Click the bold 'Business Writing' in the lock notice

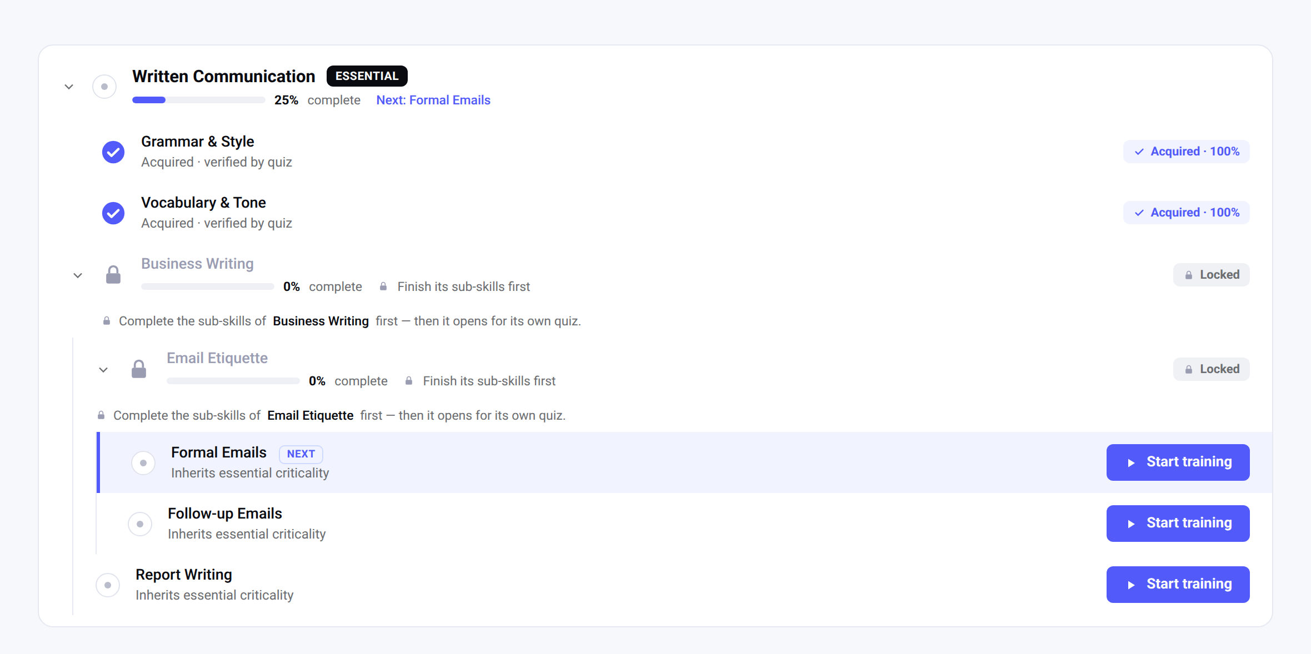click(x=321, y=321)
